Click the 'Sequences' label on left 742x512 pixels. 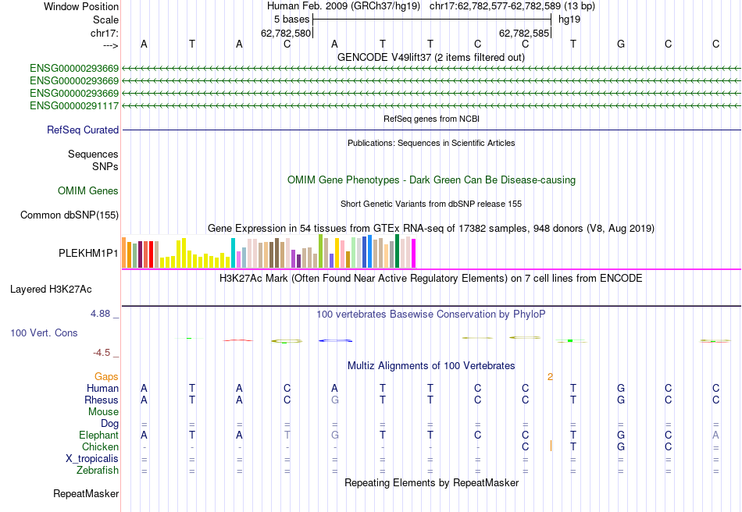click(x=93, y=154)
